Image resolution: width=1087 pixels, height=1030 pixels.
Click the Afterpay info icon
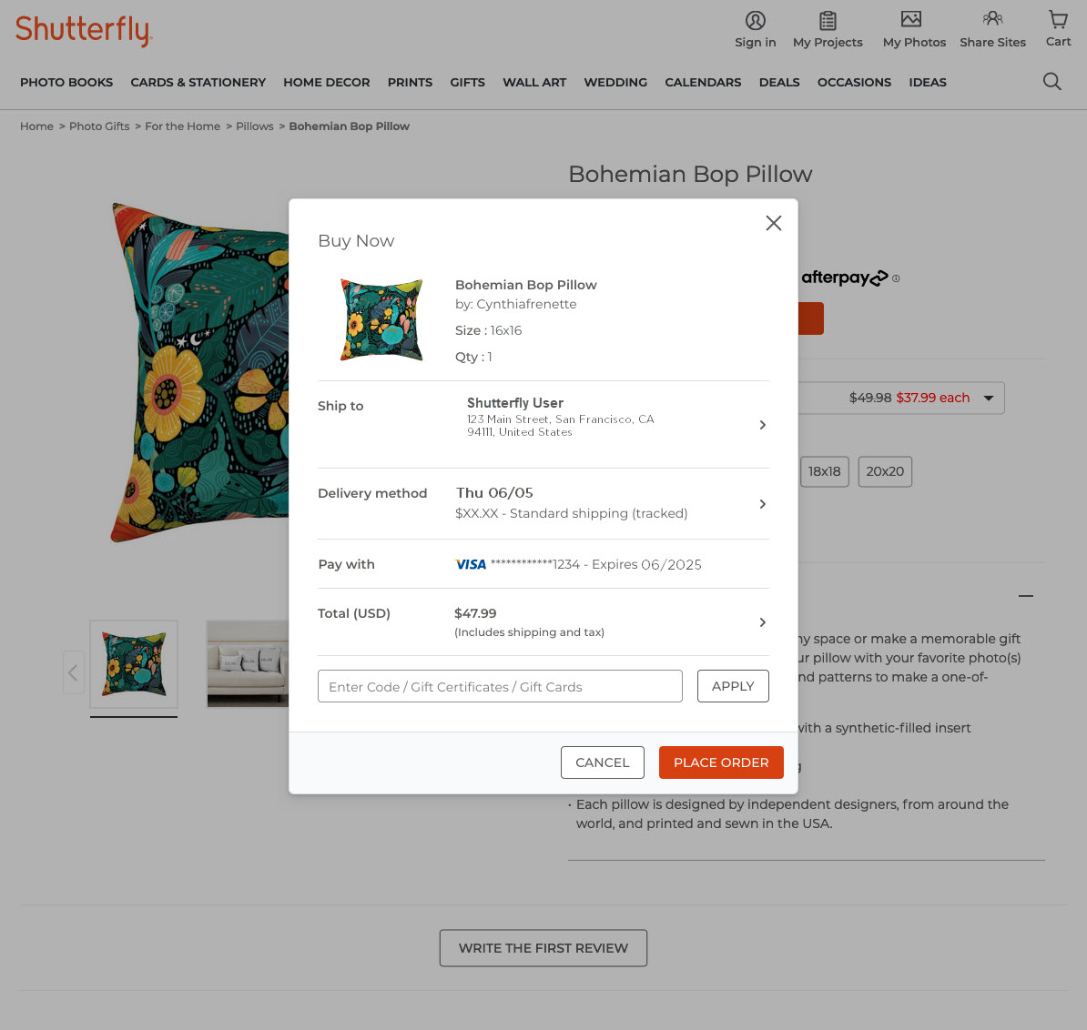(x=896, y=278)
